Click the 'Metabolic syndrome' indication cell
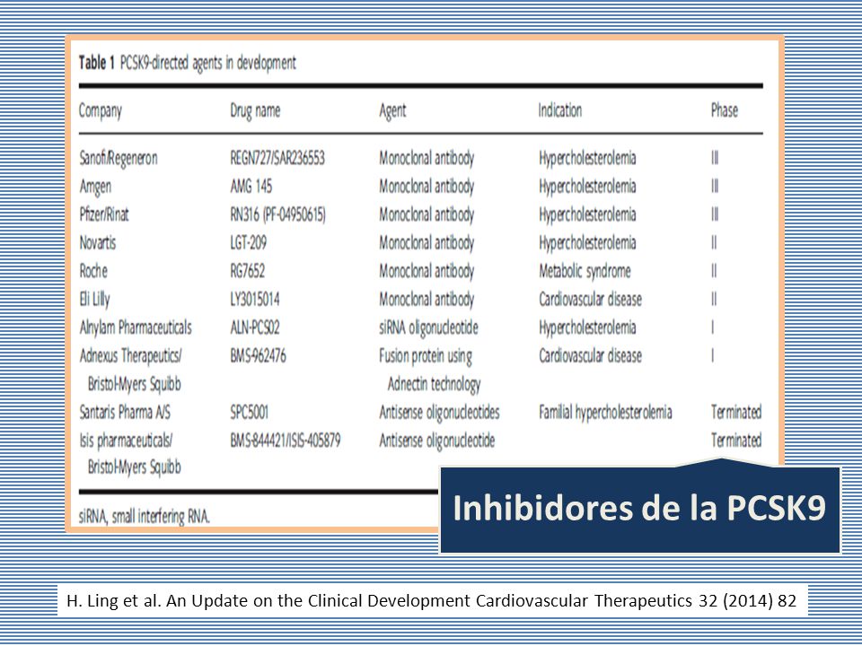The image size is (862, 646). pyautogui.click(x=585, y=271)
